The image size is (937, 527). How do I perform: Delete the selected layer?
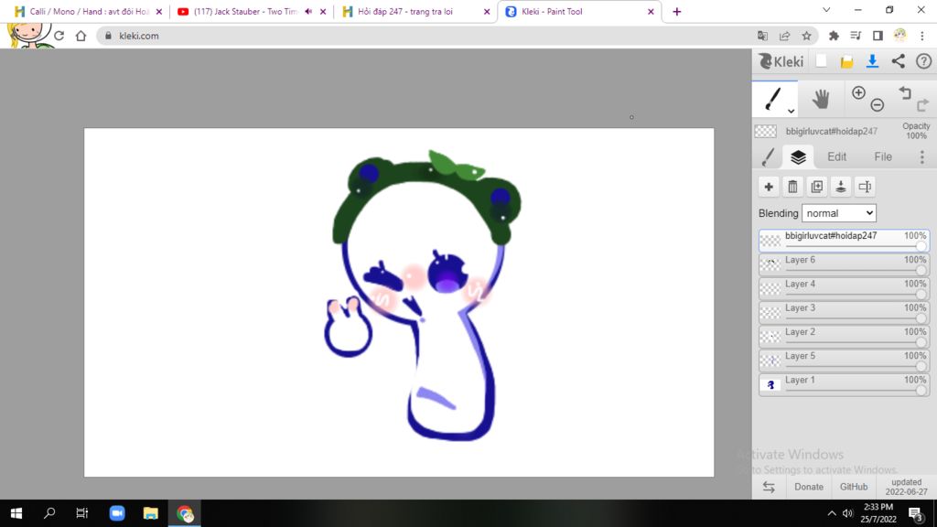point(792,187)
